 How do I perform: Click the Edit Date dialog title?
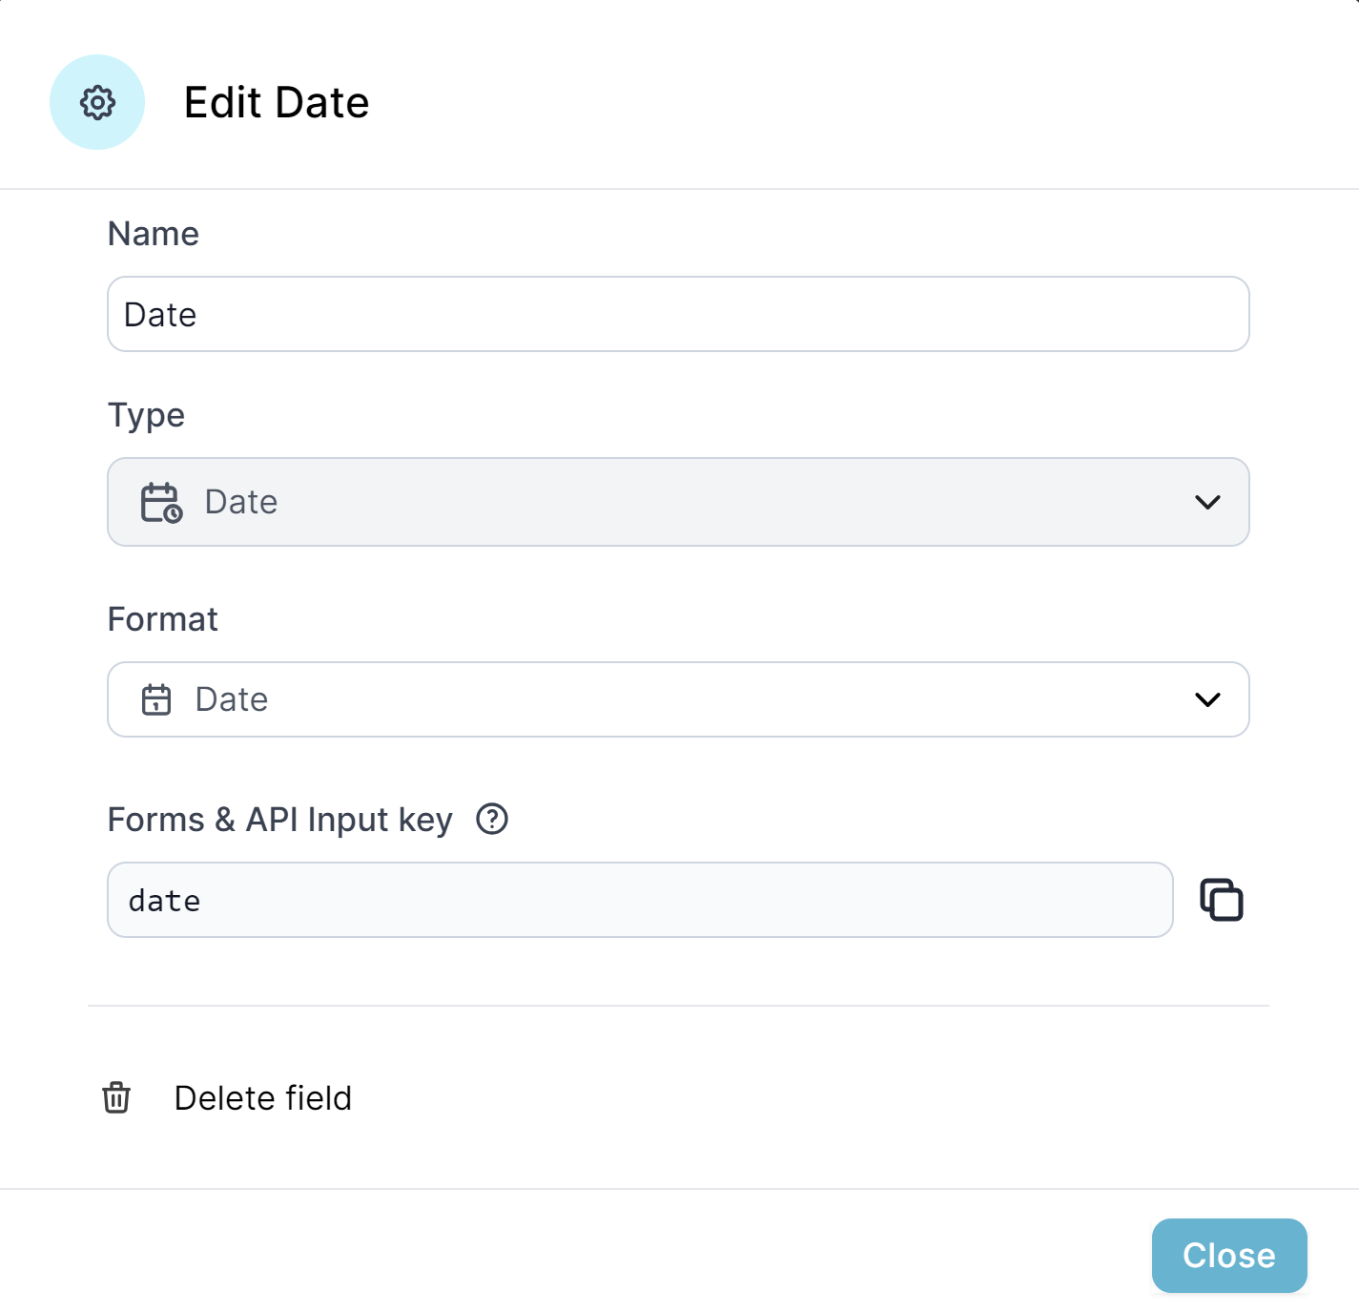[277, 102]
